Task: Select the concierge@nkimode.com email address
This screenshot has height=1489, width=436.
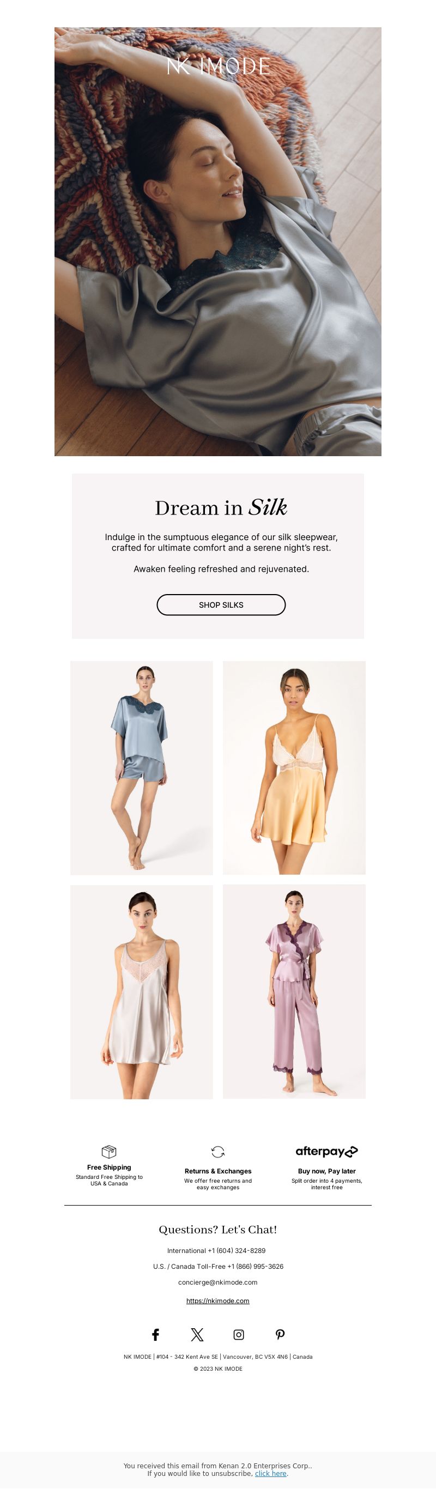Action: 218,1282
